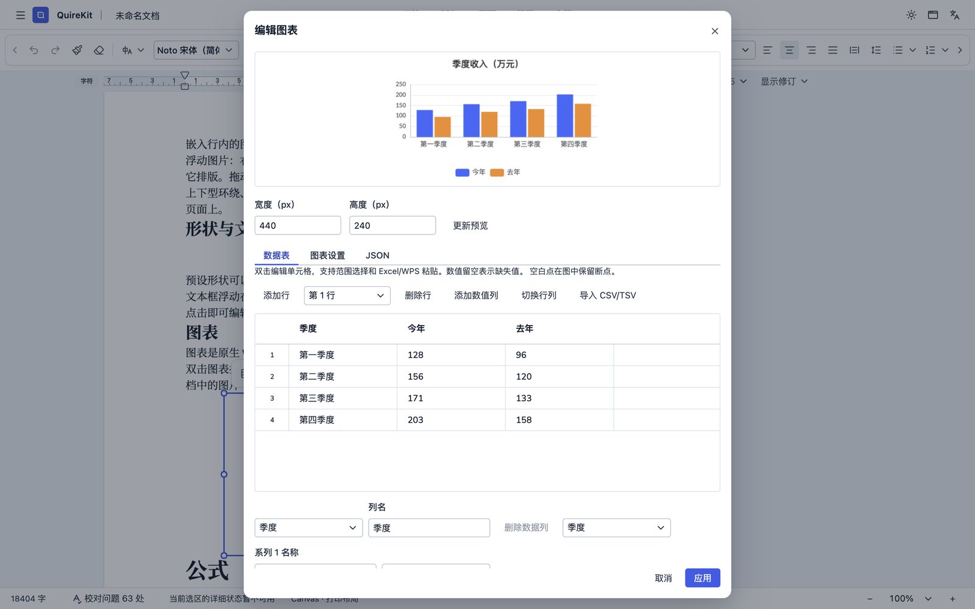975x609 pixels.
Task: Justify text using the toolbar icon
Action: tap(832, 50)
